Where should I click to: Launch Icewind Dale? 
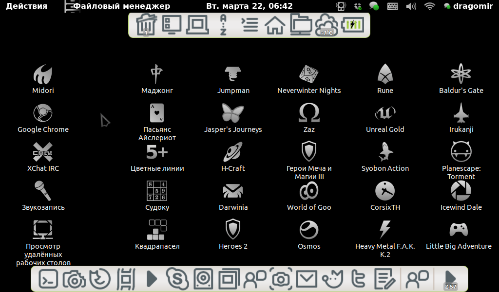point(461,191)
